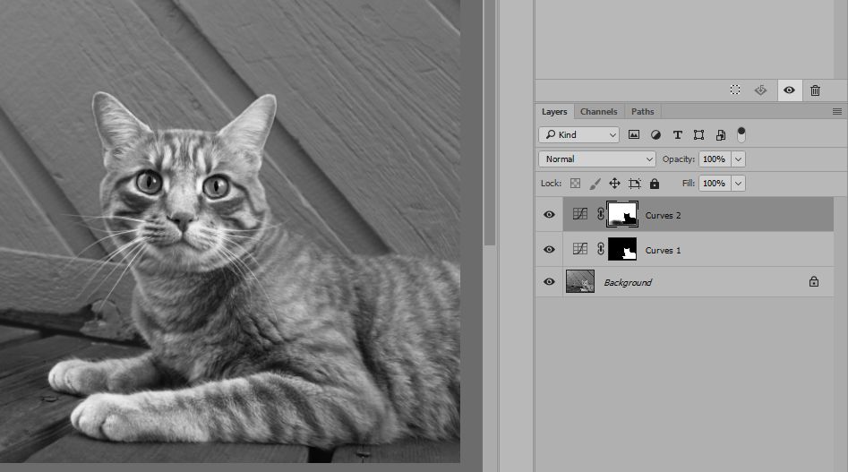Open the Opacity slider dropdown arrow
Viewport: 848px width, 472px height.
(x=738, y=159)
